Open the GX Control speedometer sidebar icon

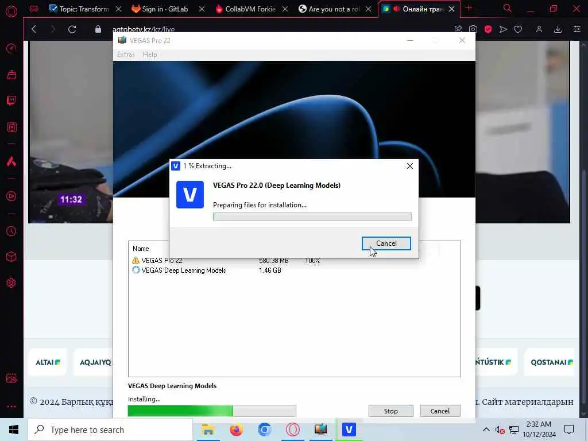point(11,48)
